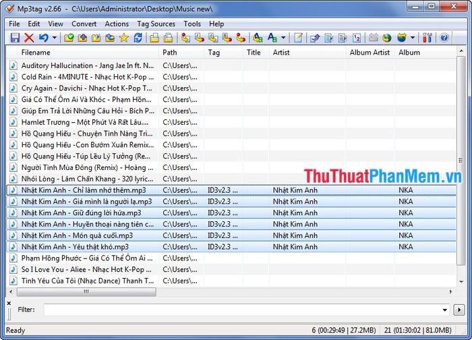Click the Tag Sources globe-in-bowl icon
472x340 pixels.
point(402,38)
